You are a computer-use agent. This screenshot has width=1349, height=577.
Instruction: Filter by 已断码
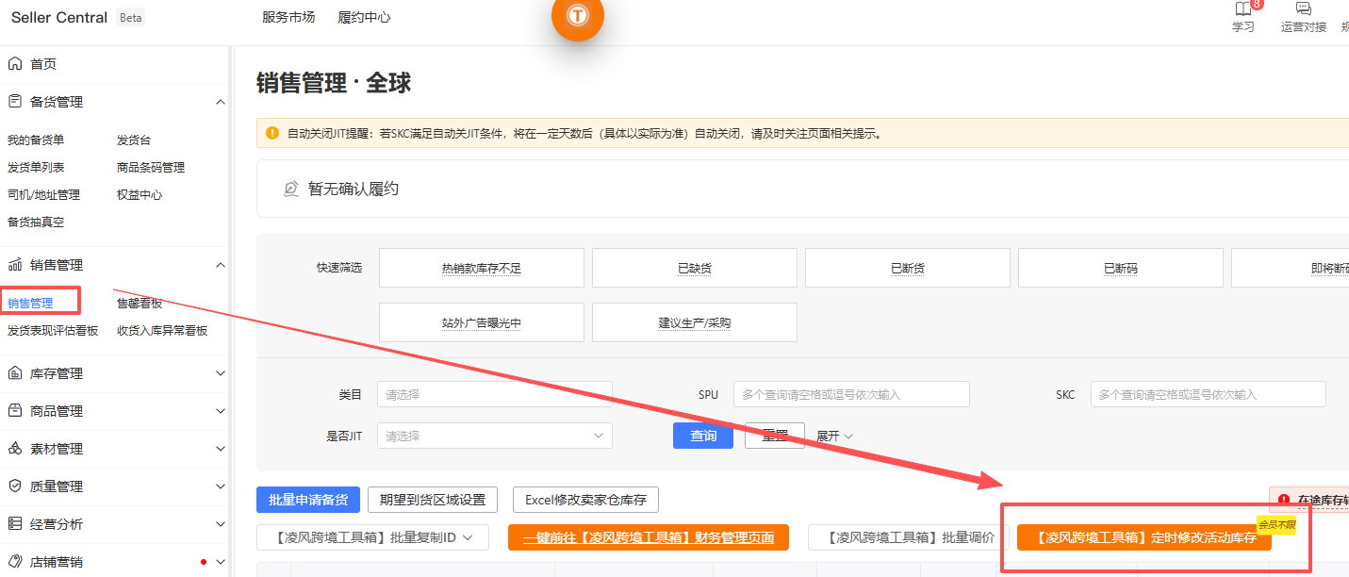coord(1121,268)
